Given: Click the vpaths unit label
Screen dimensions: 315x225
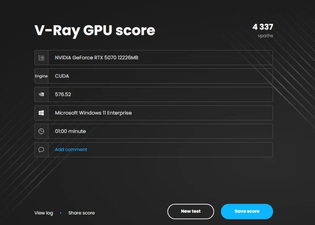Looking at the screenshot, I should [265, 36].
